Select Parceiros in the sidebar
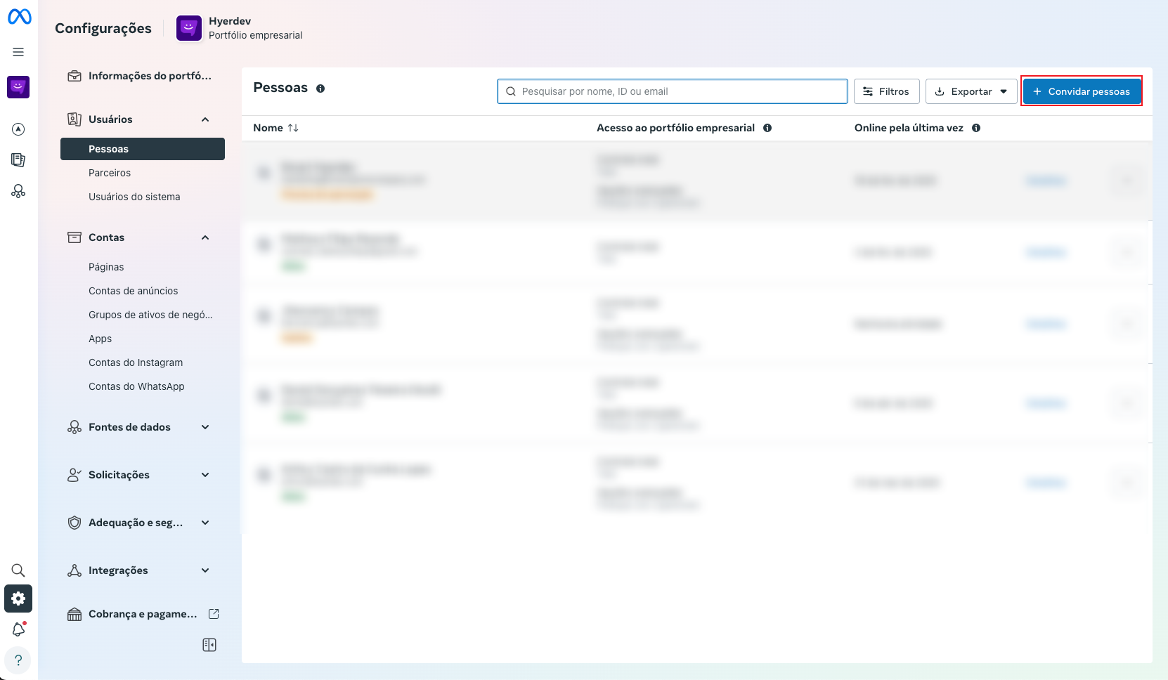Screen dimensions: 1168x680 click(x=110, y=173)
